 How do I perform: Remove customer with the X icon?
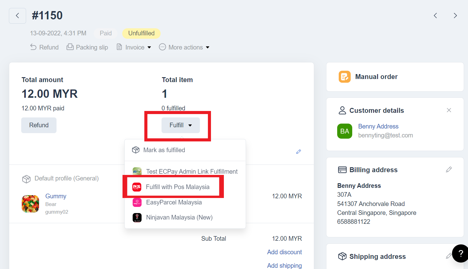pos(449,110)
